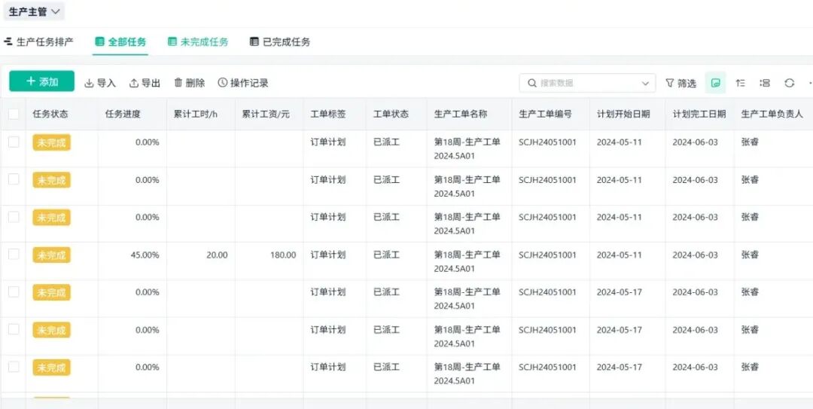This screenshot has height=409, width=813.
Task: Click 删除 trash delete button
Action: 189,83
